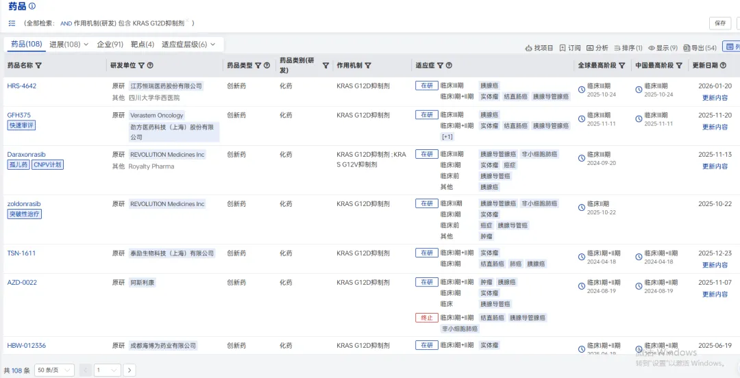
Task: Open the 50条/页 page size dropdown
Action: 53,370
